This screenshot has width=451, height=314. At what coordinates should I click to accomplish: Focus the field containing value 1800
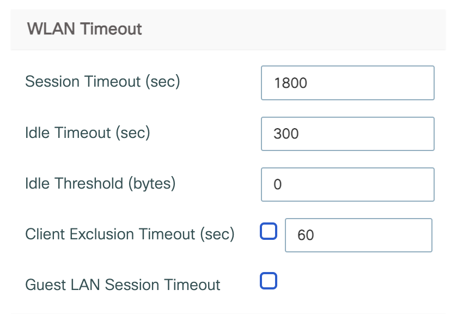pos(348,83)
